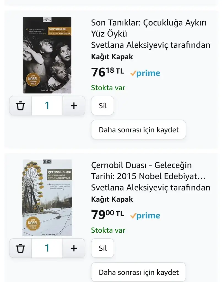Click Stokta var under Çernobil Duası
This screenshot has width=222, height=282.
108,230
